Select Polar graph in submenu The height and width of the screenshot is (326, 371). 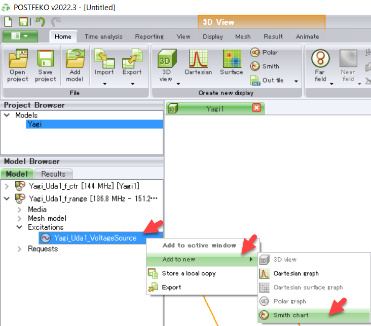314,301
